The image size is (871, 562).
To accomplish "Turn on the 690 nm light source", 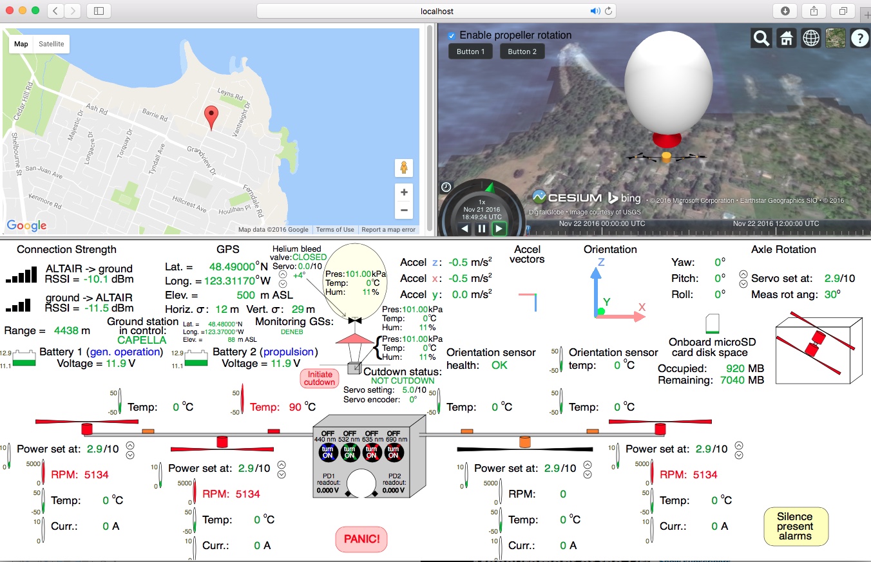I will pos(394,452).
